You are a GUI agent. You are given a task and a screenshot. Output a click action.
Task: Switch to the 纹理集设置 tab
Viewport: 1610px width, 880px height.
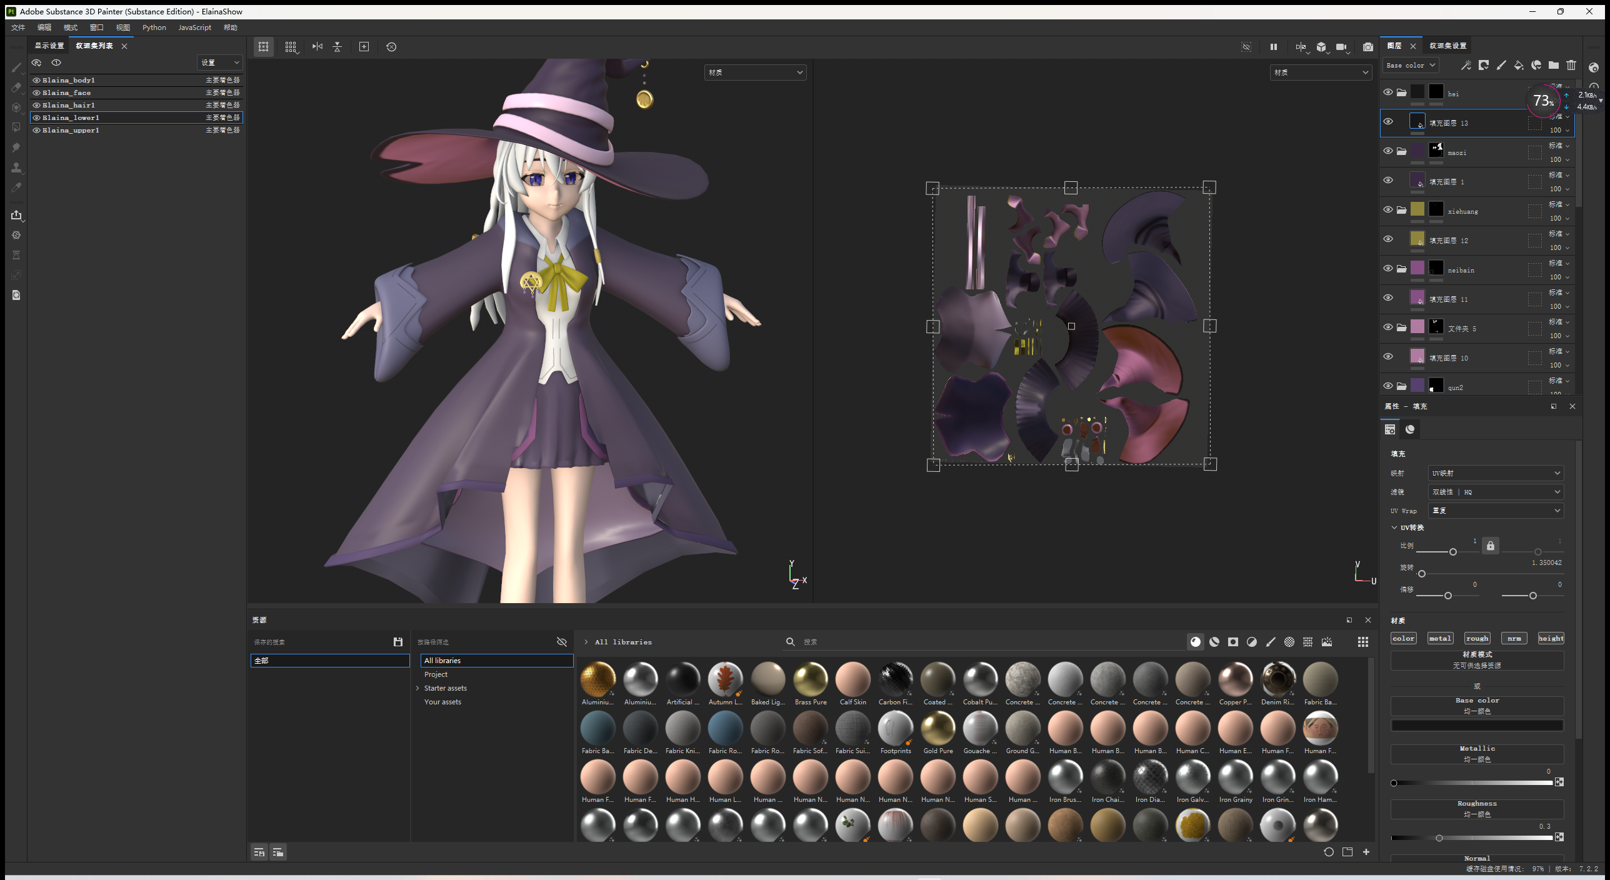(x=1448, y=46)
